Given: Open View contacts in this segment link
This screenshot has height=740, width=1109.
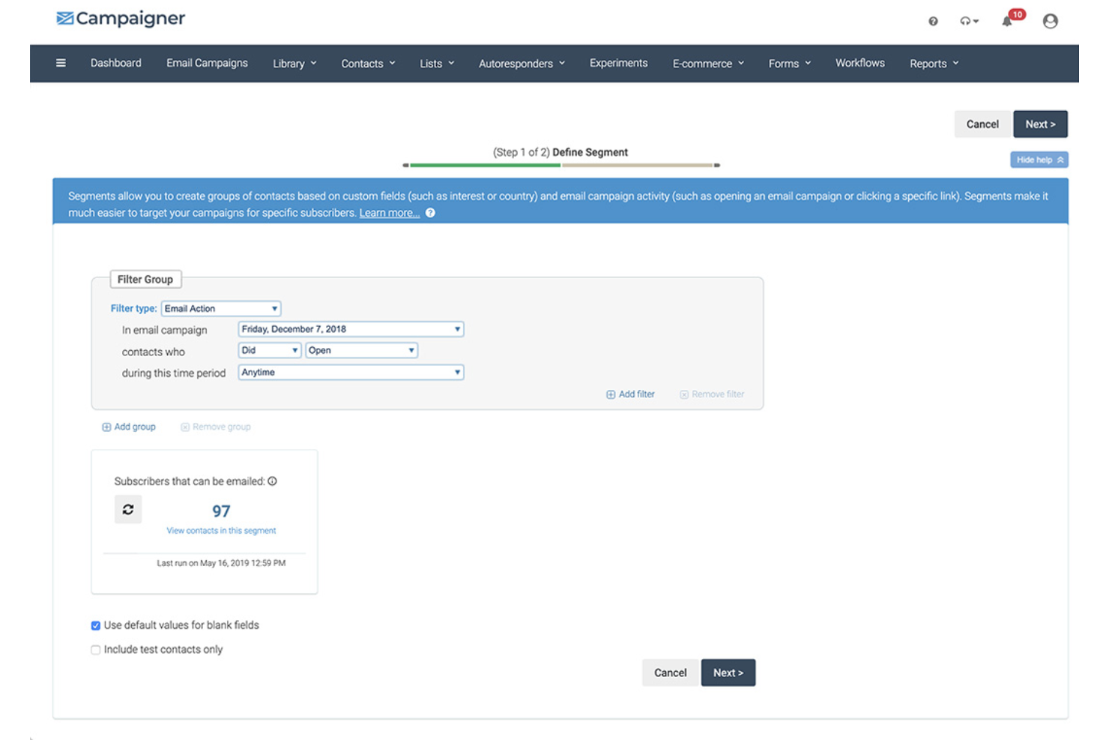Looking at the screenshot, I should pyautogui.click(x=221, y=530).
